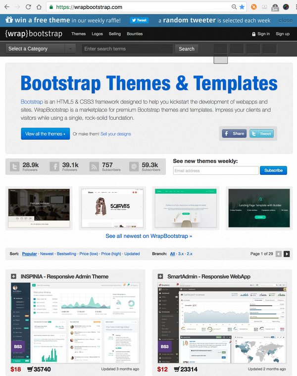Go to the previous page arrow
Image resolution: width=297 pixels, height=376 pixels.
279,254
